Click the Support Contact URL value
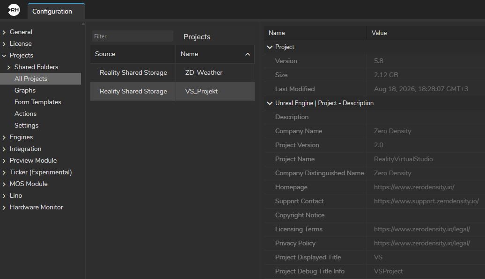Viewport: 485px width, 279px height. coord(426,201)
